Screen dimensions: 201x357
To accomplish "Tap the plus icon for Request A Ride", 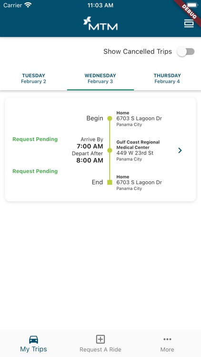I will pyautogui.click(x=100, y=339).
